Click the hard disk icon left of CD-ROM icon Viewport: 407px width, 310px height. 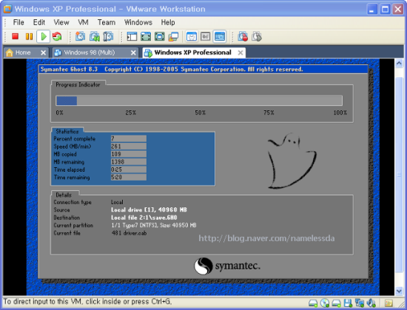313,303
